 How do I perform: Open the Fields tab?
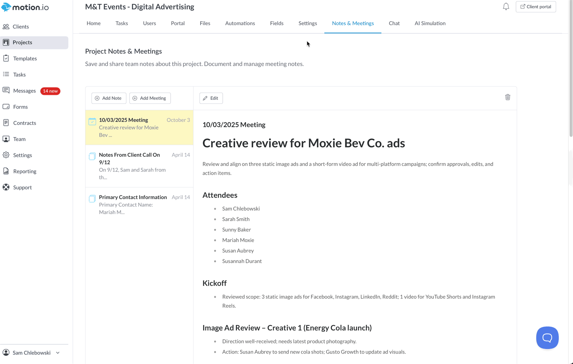(277, 23)
